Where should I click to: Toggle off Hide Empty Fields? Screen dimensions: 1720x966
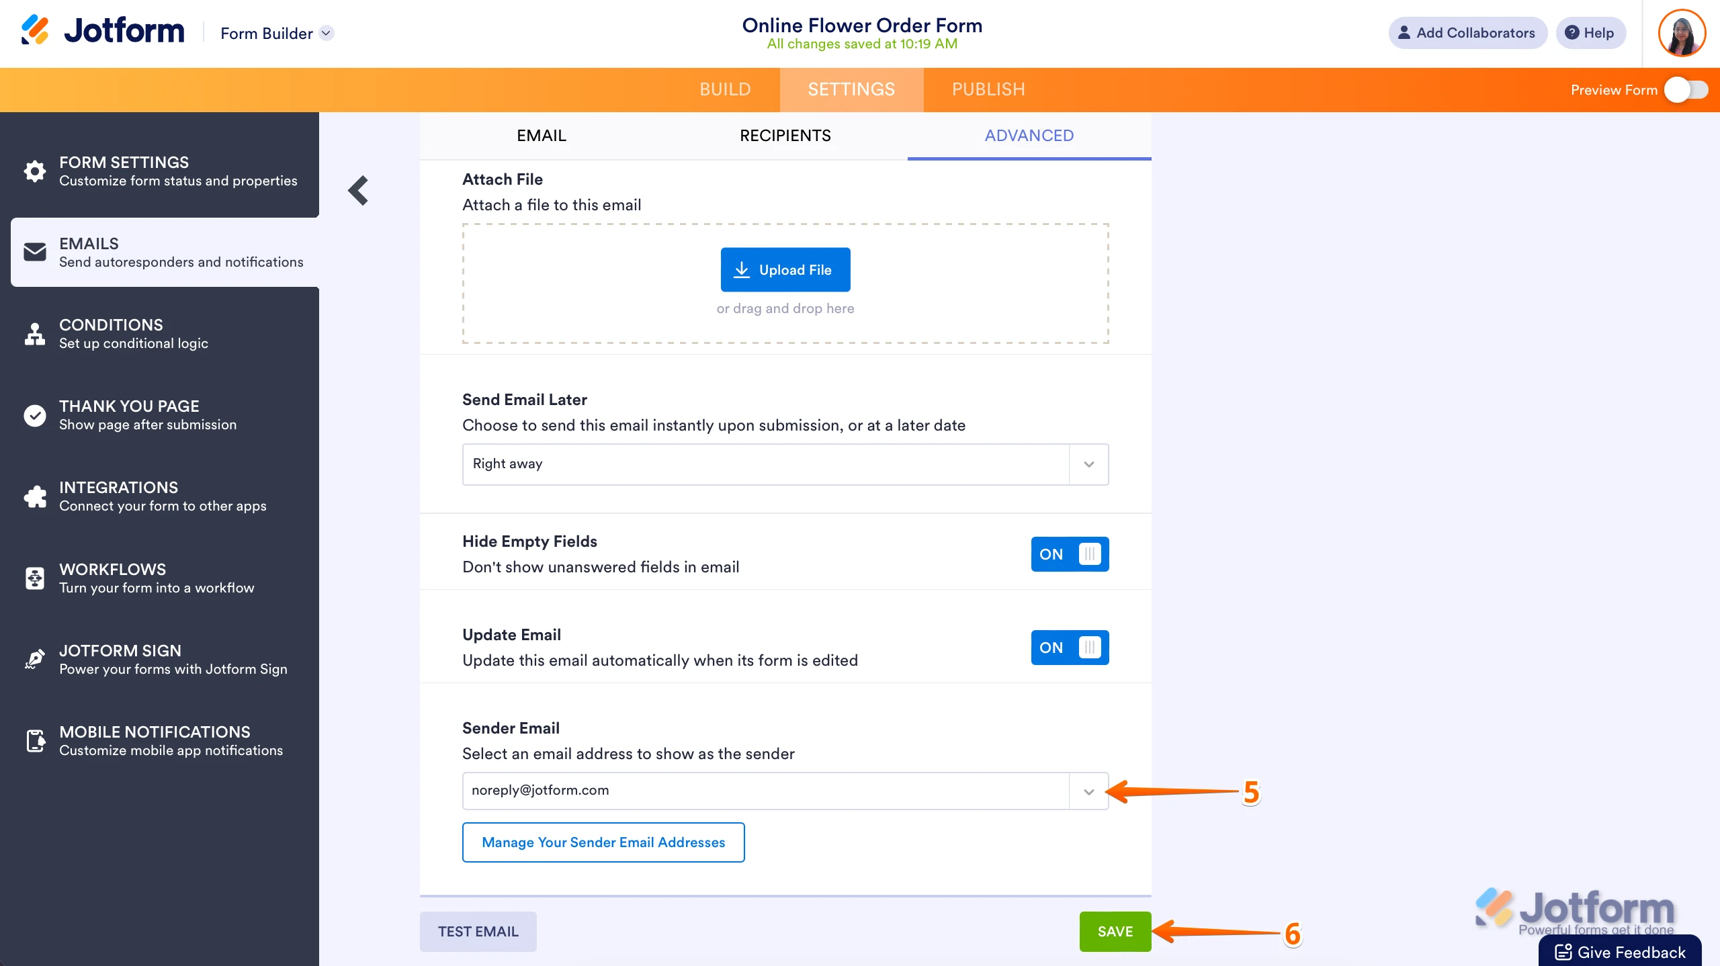[x=1069, y=554]
